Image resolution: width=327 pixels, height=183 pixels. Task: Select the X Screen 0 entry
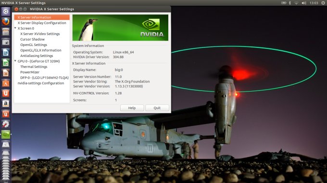26,28
